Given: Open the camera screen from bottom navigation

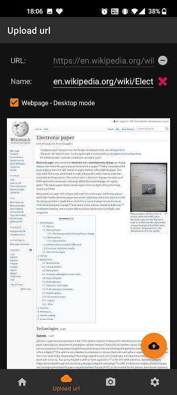Looking at the screenshot, I should tap(111, 382).
